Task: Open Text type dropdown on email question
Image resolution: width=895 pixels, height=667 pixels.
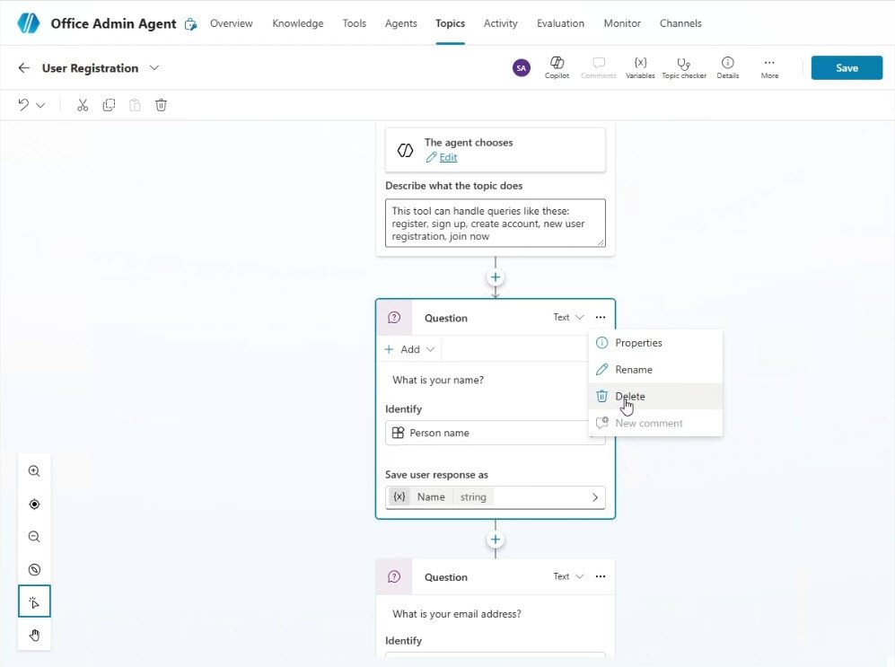Action: (x=568, y=576)
